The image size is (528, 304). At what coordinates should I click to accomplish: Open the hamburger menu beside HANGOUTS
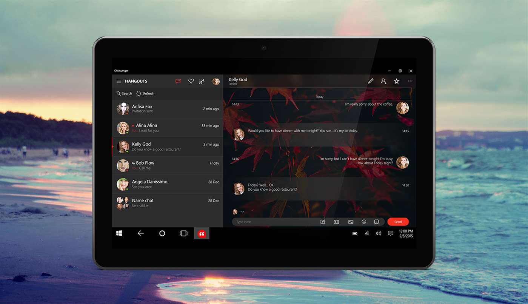(119, 81)
